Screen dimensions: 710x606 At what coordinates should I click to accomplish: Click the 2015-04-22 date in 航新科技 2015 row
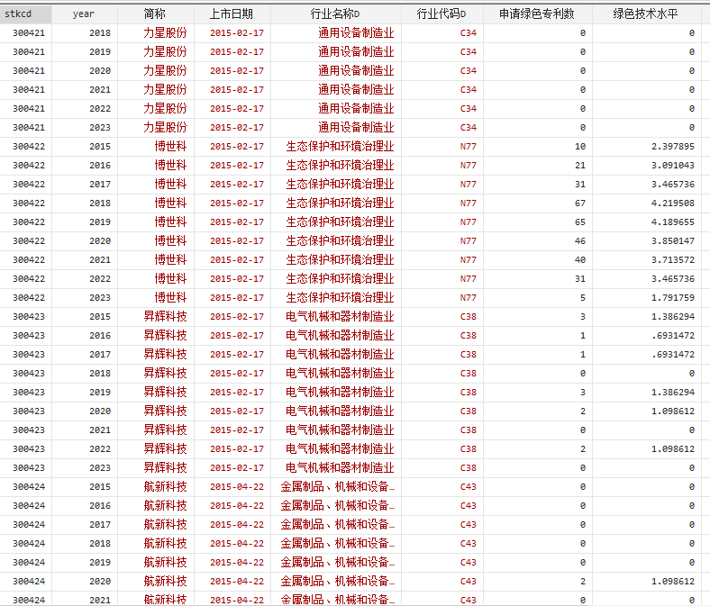(236, 487)
